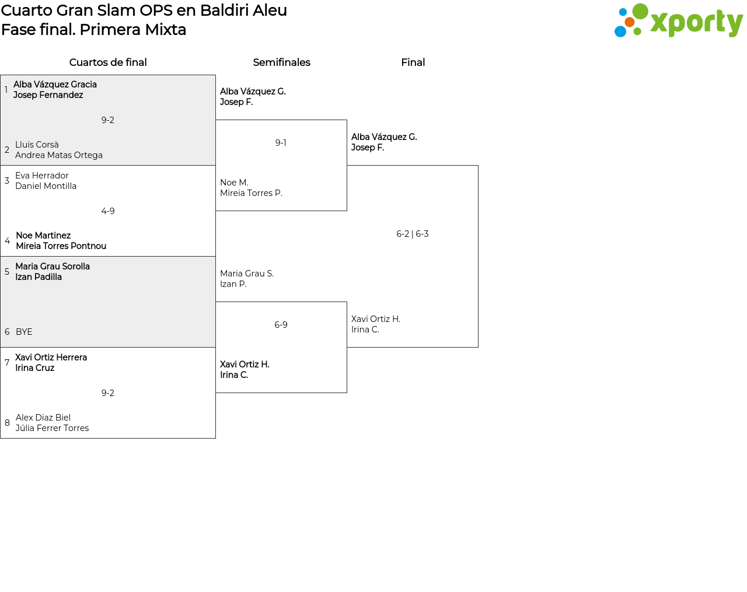747x592 pixels.
Task: Select the BYE entry at seed 6
Action: point(24,332)
